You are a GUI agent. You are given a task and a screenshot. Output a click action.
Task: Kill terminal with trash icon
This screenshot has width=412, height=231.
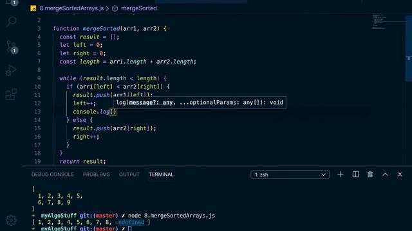point(370,175)
